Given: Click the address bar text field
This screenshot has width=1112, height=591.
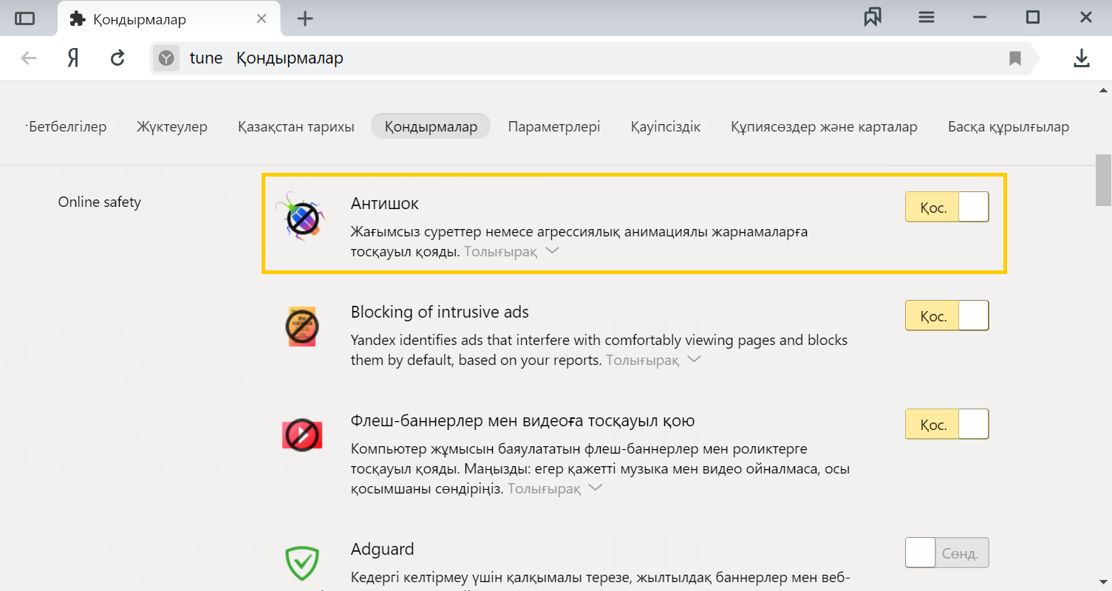Looking at the screenshot, I should point(591,58).
